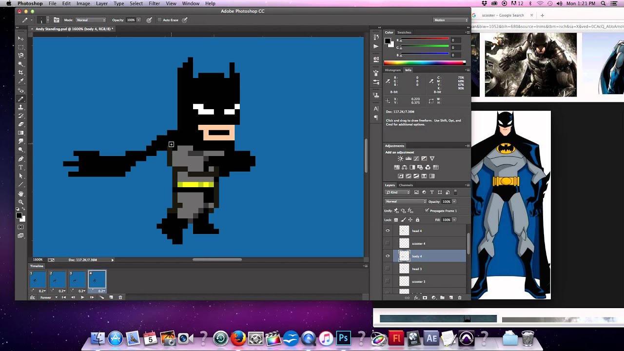The width and height of the screenshot is (624, 351).
Task: Play the timeline animation
Action: click(x=82, y=297)
